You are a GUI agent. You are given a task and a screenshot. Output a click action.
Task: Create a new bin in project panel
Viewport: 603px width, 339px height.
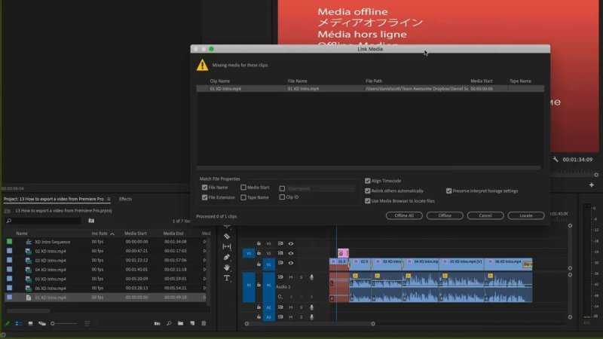[x=180, y=324]
